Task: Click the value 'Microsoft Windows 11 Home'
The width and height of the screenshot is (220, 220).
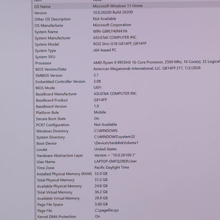Action: click(117, 6)
